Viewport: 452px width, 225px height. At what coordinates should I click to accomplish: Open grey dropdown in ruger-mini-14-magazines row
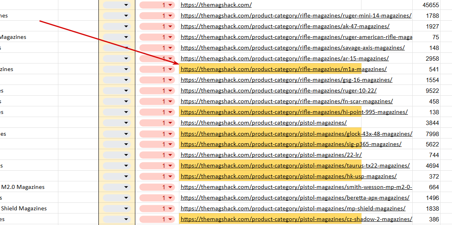[x=117, y=15]
